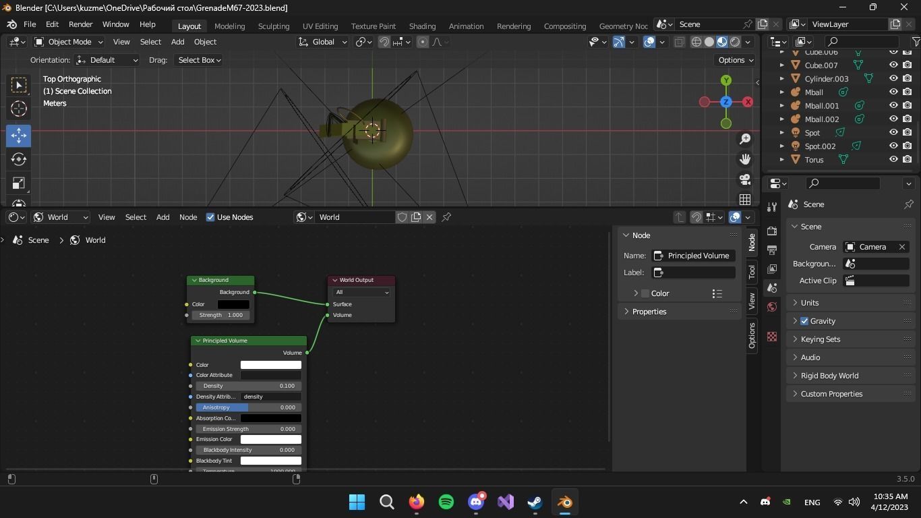
Task: Hide Mball.001 in the outliner viewport
Action: click(x=893, y=106)
